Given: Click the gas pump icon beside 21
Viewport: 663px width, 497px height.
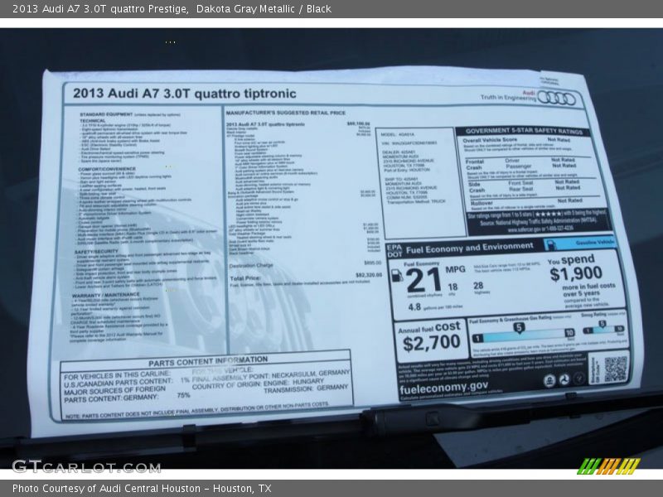Looking at the screenshot, I should (x=397, y=276).
